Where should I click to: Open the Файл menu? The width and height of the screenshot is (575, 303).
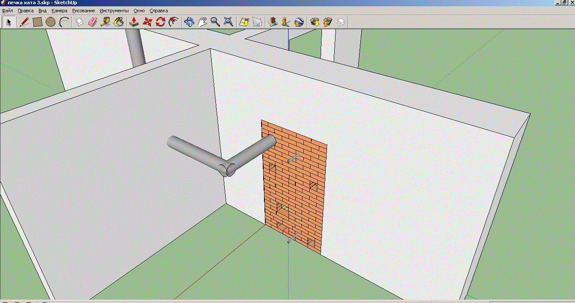click(7, 11)
